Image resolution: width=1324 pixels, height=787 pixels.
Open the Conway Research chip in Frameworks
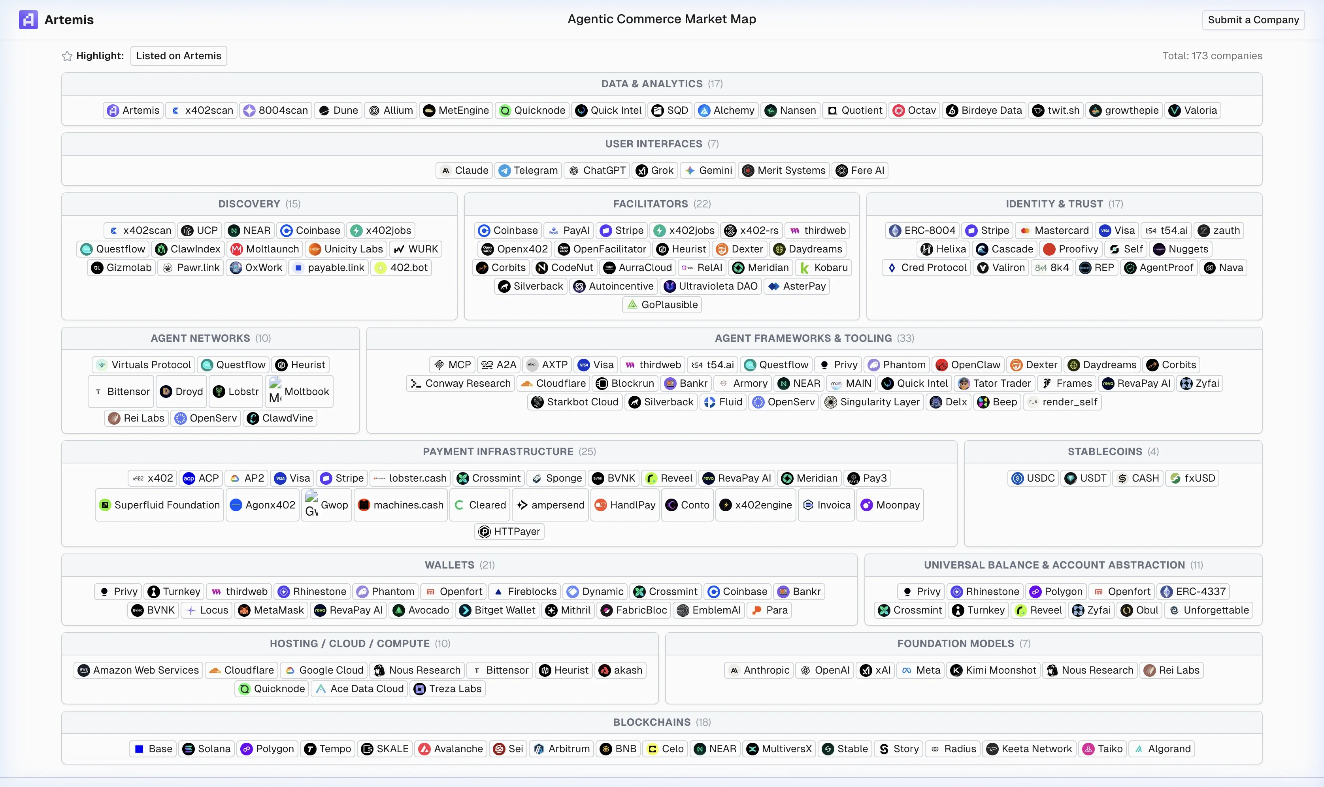point(460,383)
